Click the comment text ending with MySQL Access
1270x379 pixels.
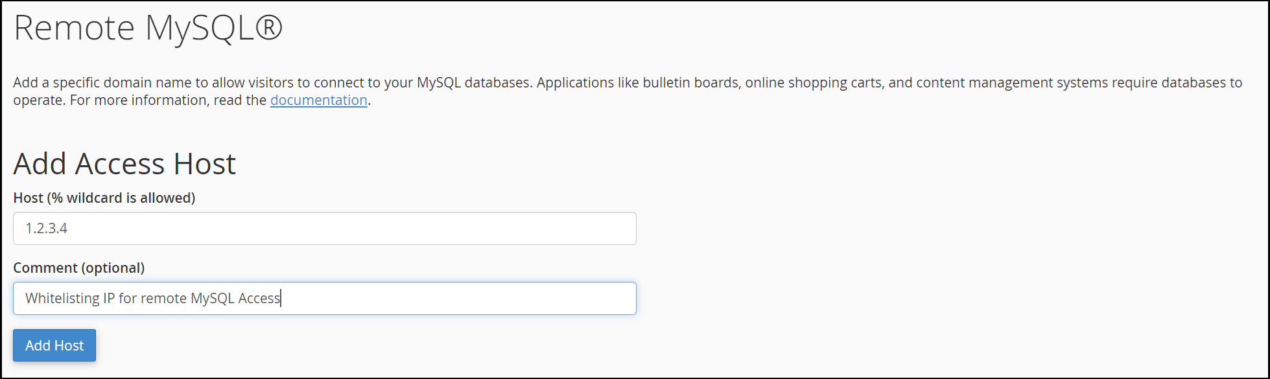point(152,298)
